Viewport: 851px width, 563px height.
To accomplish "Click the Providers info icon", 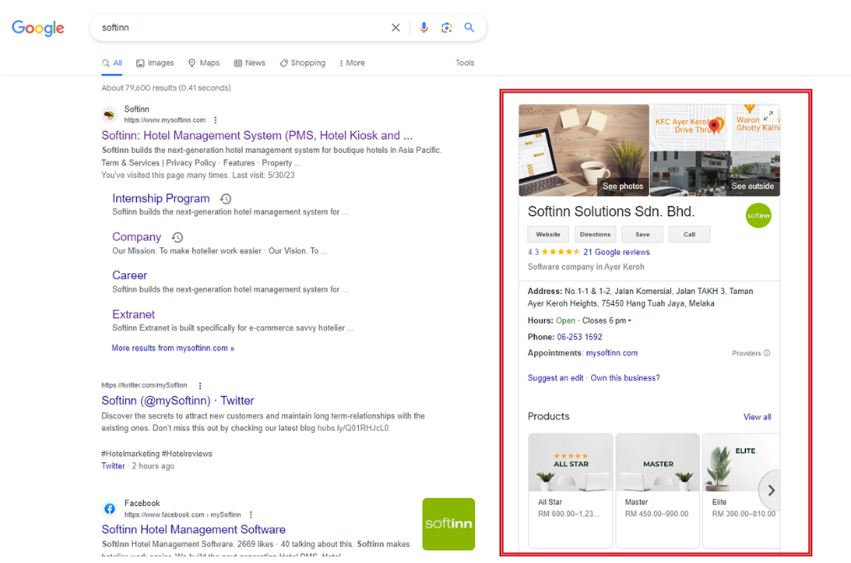I will (x=767, y=354).
